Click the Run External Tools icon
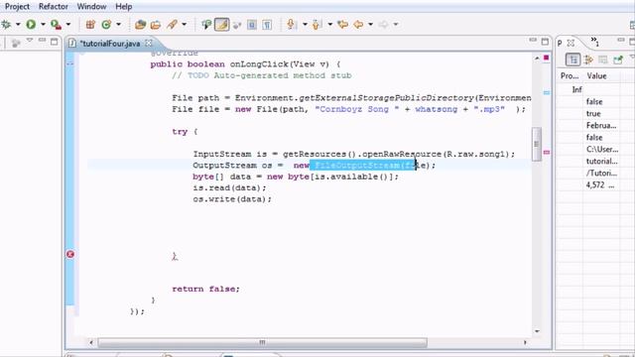 (56, 25)
